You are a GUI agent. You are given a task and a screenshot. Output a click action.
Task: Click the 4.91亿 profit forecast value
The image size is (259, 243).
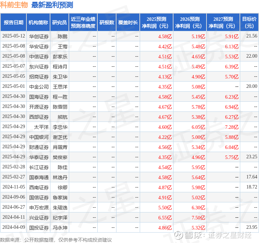point(165,198)
